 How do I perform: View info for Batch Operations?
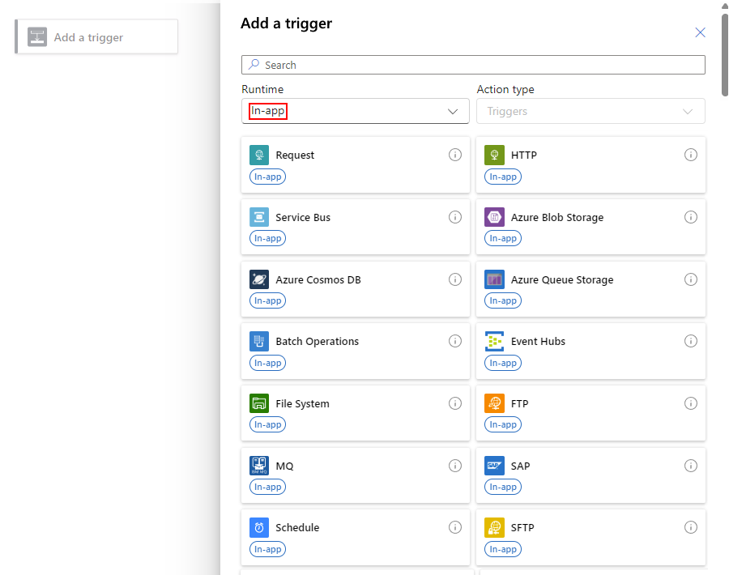(455, 341)
